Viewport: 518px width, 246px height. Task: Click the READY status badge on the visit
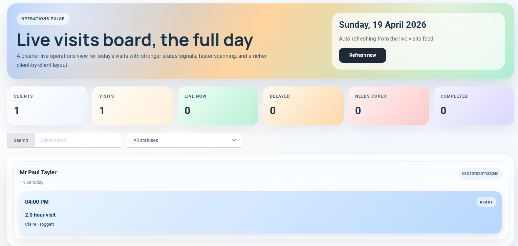[x=486, y=202]
